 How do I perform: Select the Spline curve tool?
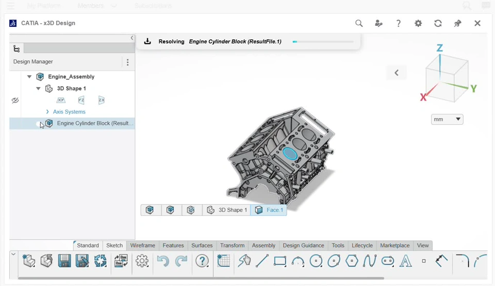370,261
